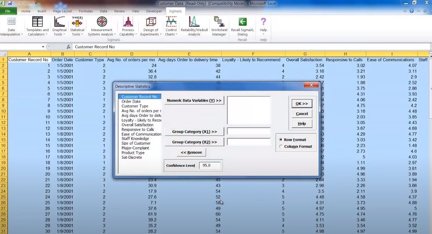The height and width of the screenshot is (234, 432).
Task: Click the Group Category X2 text field
Action: click(x=249, y=142)
